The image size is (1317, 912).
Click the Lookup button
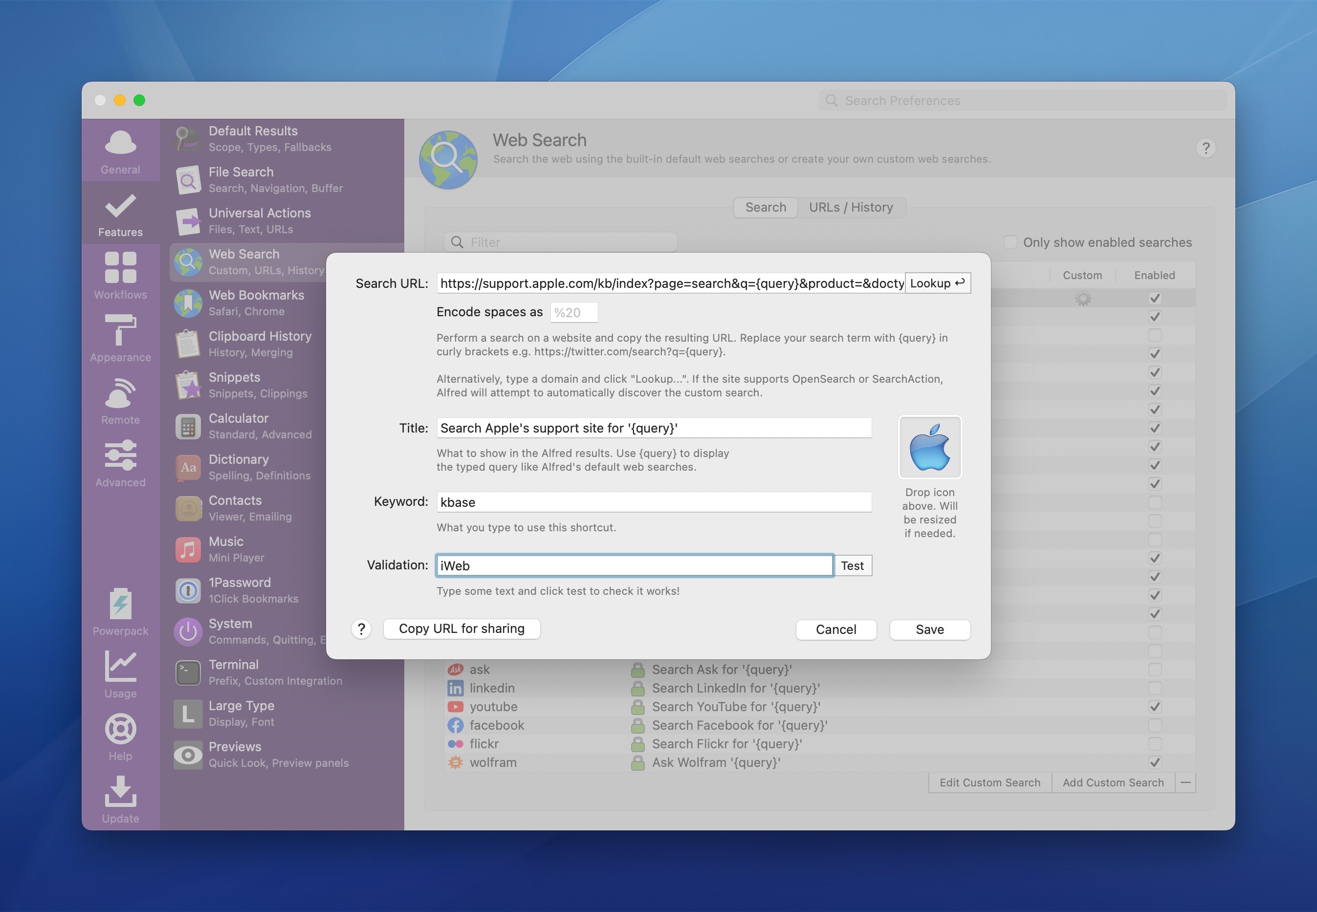(938, 283)
